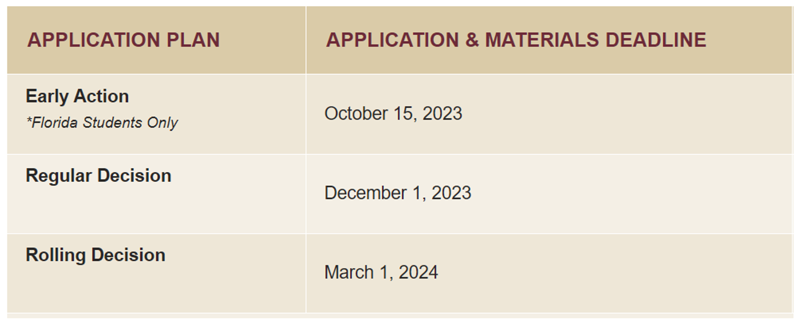Click the Rolling Decision plan label
This screenshot has height=324, width=805.
96,255
